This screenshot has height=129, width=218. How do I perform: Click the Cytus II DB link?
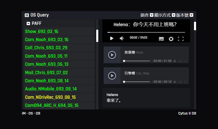187,113
